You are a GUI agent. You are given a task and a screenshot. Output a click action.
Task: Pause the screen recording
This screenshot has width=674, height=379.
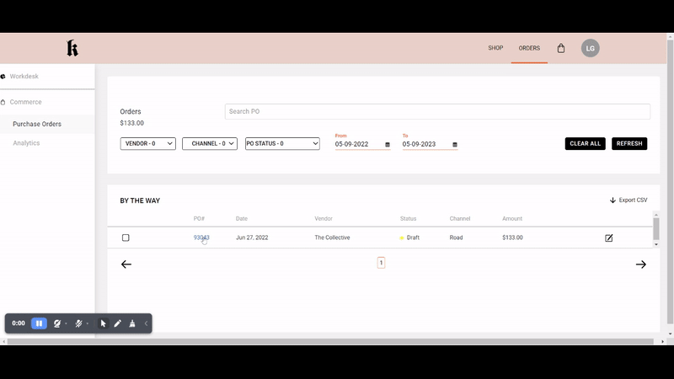(39, 323)
